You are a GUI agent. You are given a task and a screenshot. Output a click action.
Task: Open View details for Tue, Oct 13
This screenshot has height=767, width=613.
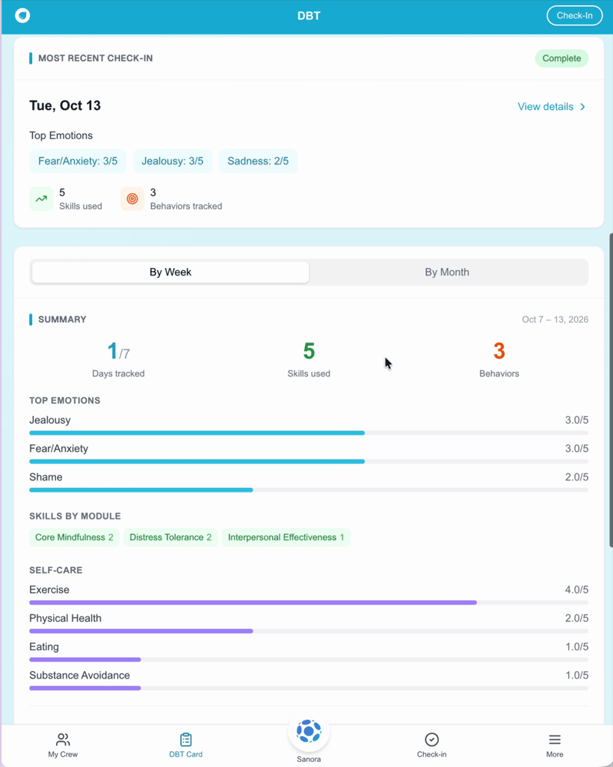click(x=552, y=107)
